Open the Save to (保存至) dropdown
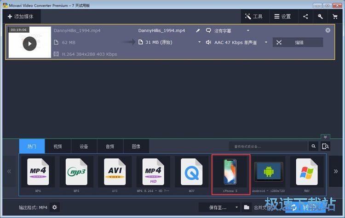This screenshot has height=218, width=345. click(219, 207)
